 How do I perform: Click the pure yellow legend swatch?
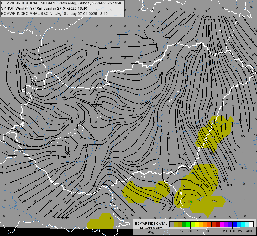[197, 224]
